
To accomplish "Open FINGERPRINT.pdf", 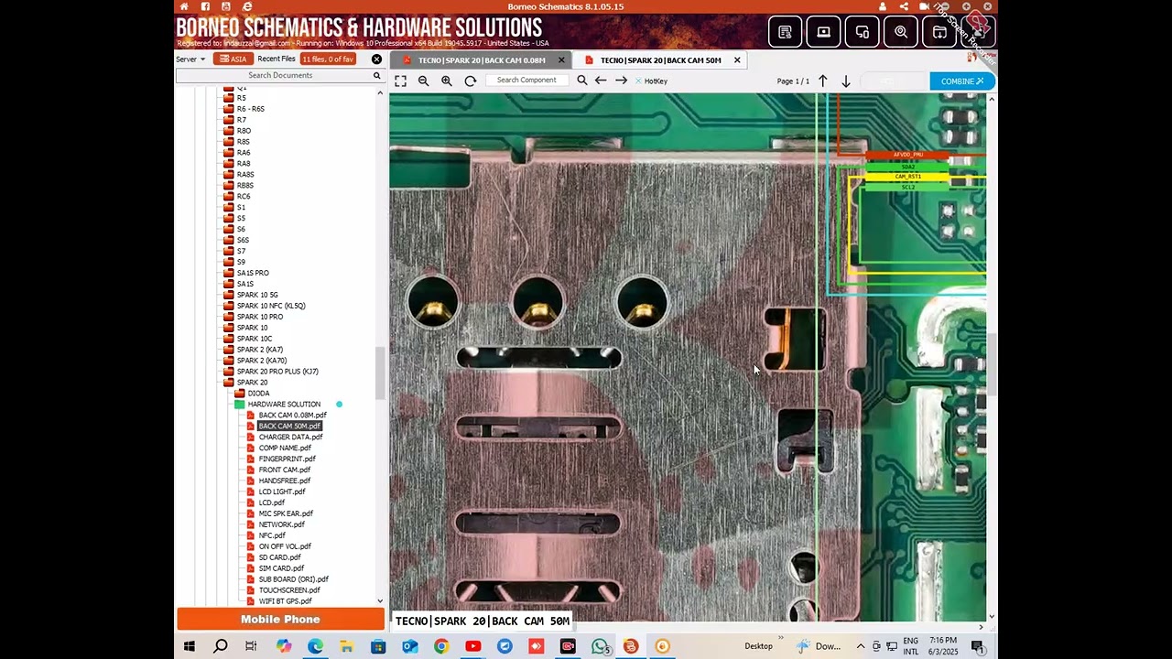I will 287,459.
